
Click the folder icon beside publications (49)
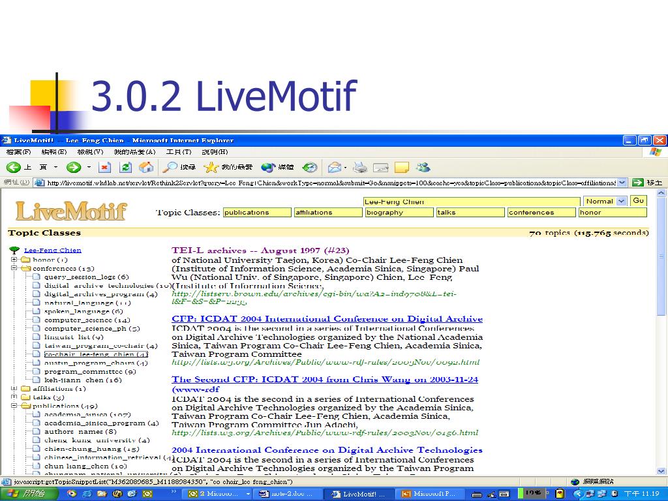(x=26, y=406)
